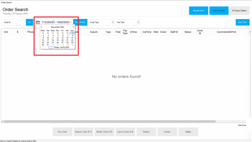
Task: Click the Ord column heading
Action: [x=6, y=32]
